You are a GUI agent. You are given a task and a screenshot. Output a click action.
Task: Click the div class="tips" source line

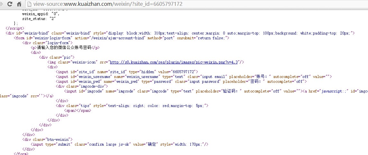click(x=132, y=106)
